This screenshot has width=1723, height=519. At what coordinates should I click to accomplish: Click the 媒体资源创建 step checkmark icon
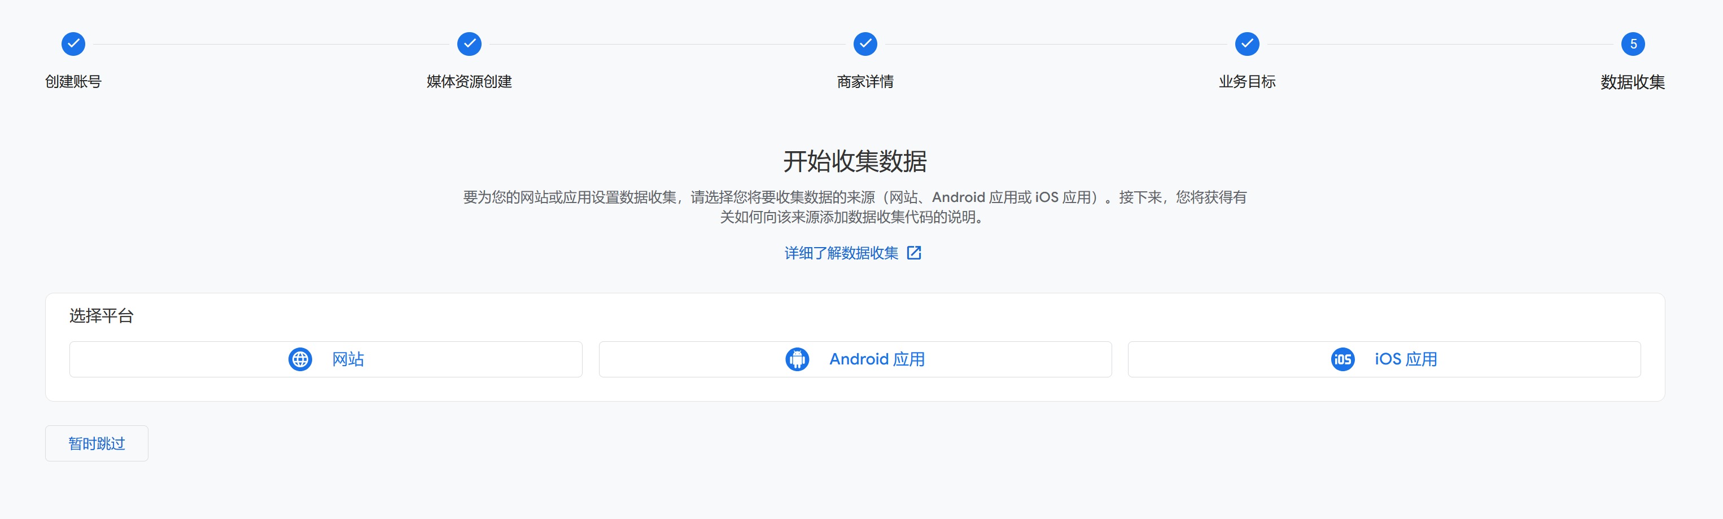[x=470, y=44]
